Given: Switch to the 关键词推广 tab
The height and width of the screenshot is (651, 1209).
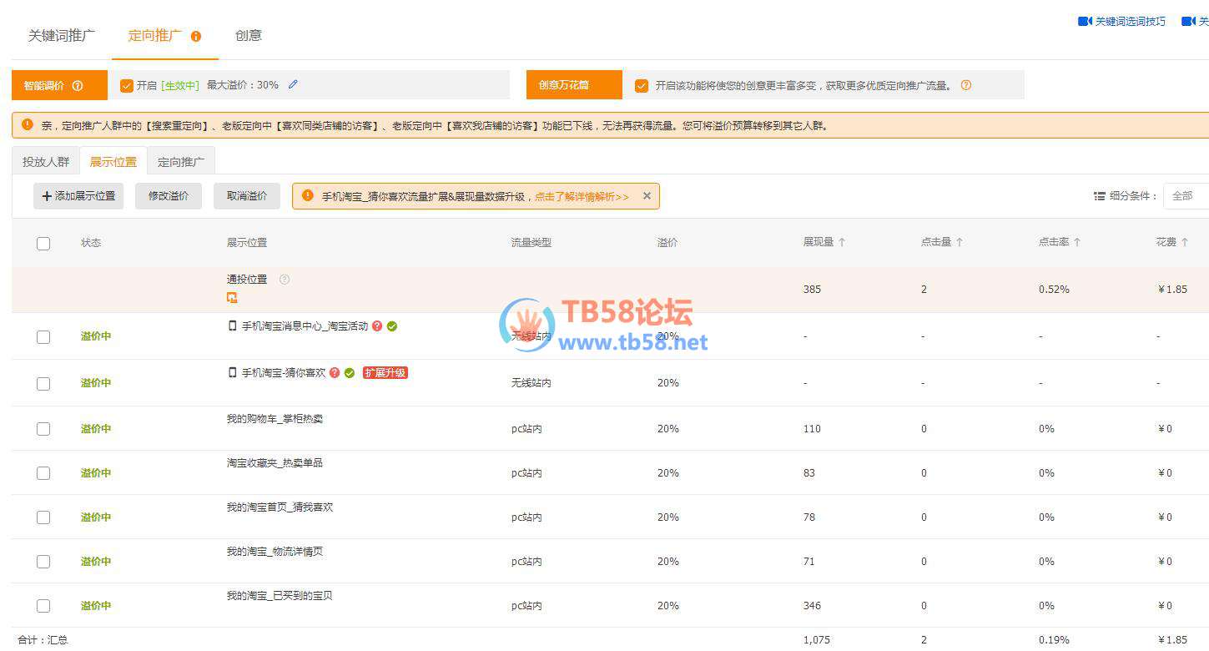Looking at the screenshot, I should (x=62, y=35).
